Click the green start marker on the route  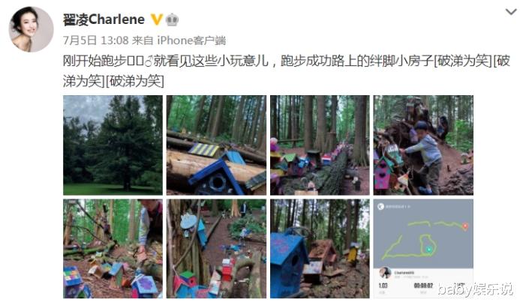(429, 249)
